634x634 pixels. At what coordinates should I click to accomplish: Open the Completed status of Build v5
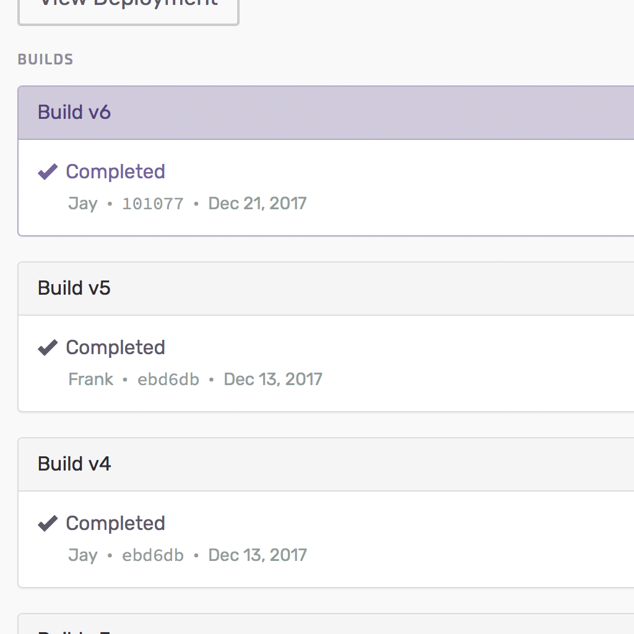pyautogui.click(x=115, y=348)
